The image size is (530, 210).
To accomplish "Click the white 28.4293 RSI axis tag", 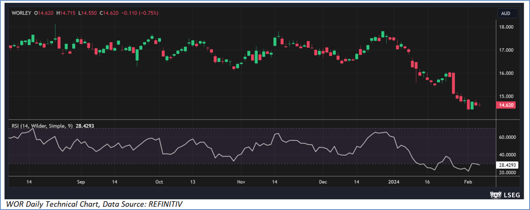I will [x=507, y=165].
